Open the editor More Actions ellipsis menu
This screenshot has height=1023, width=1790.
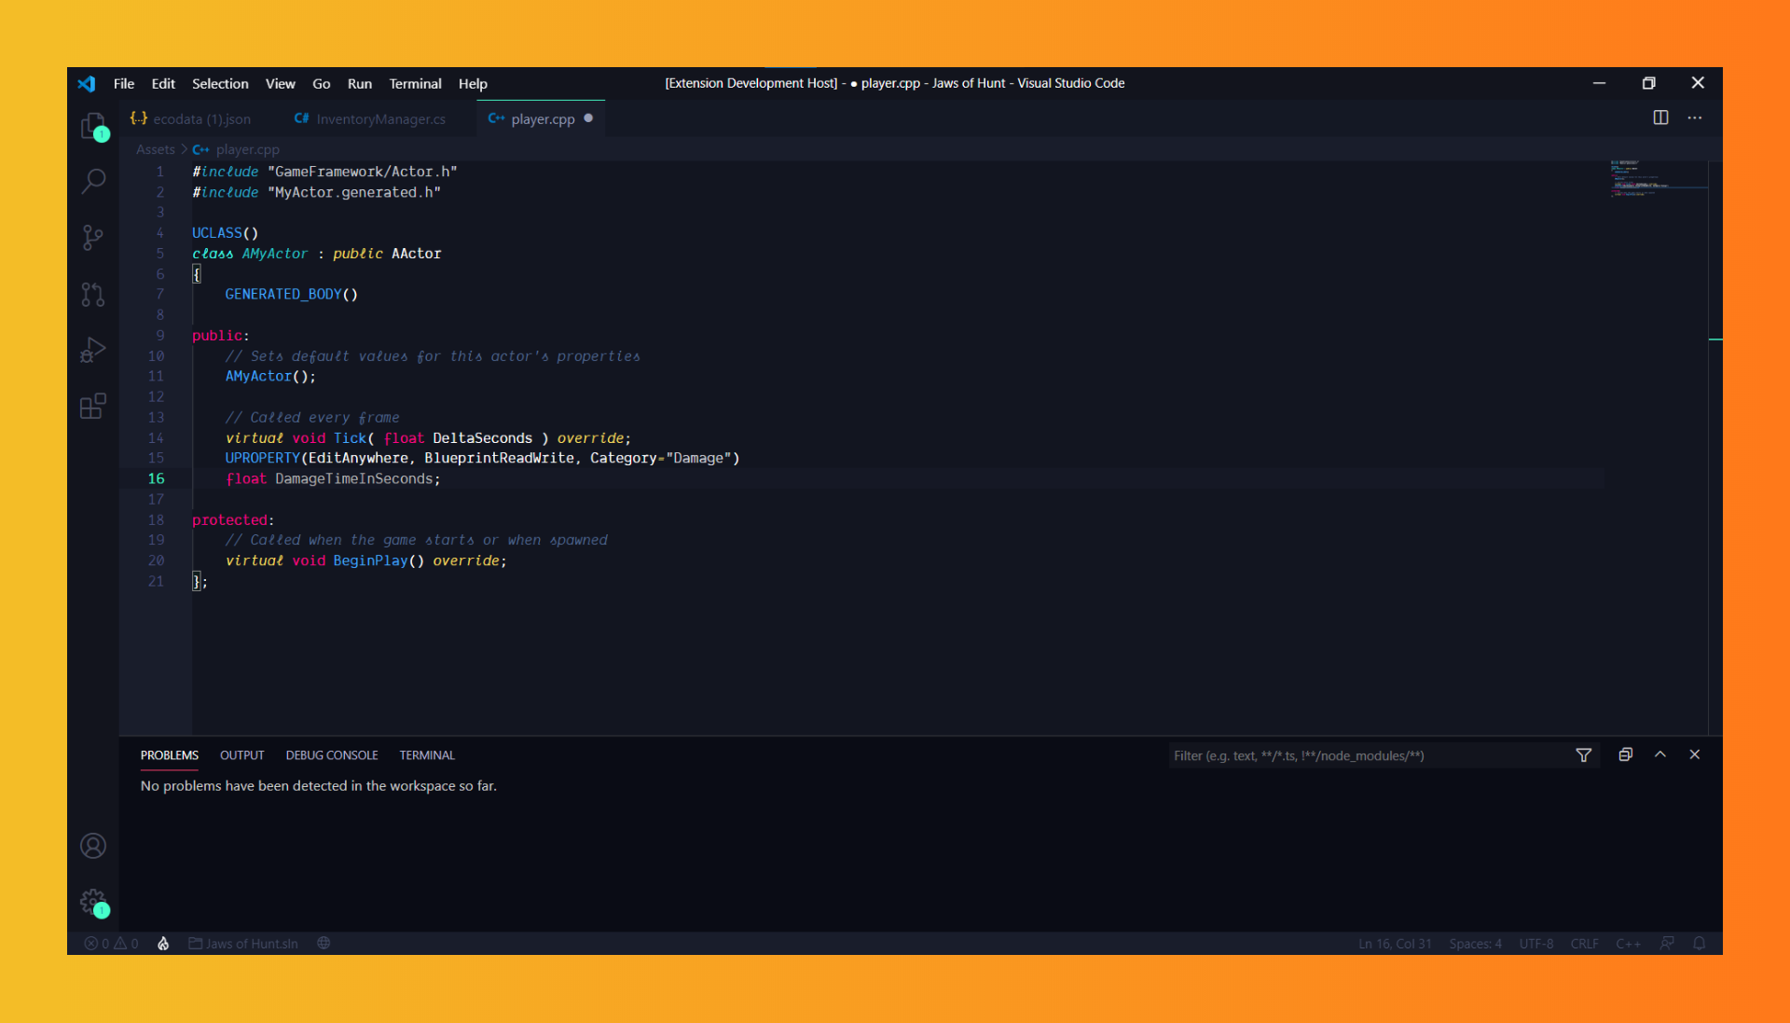[x=1695, y=118]
